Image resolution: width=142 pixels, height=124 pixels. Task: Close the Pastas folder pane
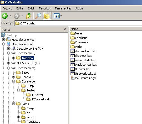(65, 29)
